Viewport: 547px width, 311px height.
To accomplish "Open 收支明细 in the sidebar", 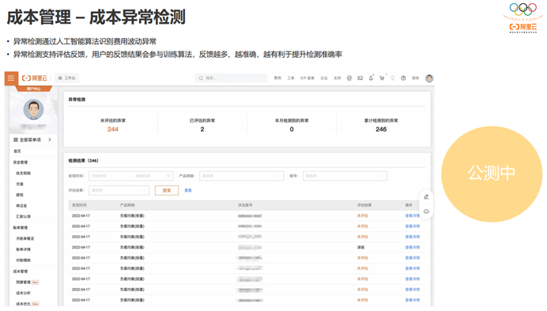I will [x=24, y=173].
